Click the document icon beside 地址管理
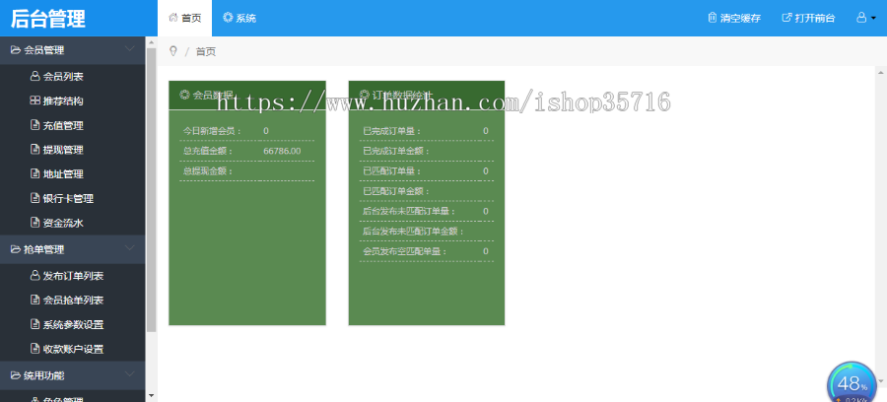Screen dimensions: 887x402 (x=35, y=173)
